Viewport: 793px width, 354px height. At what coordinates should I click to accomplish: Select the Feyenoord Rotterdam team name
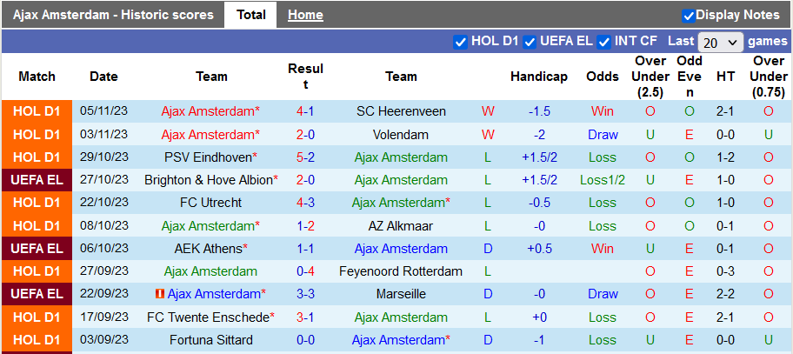pyautogui.click(x=401, y=271)
